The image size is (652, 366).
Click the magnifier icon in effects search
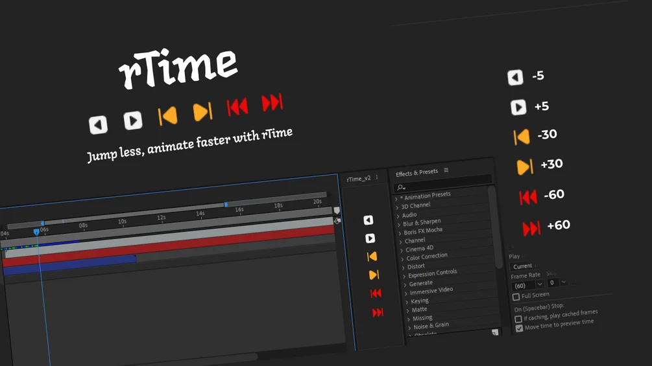point(400,188)
